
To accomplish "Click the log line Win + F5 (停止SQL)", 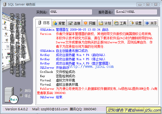I will [x=73, y=59].
